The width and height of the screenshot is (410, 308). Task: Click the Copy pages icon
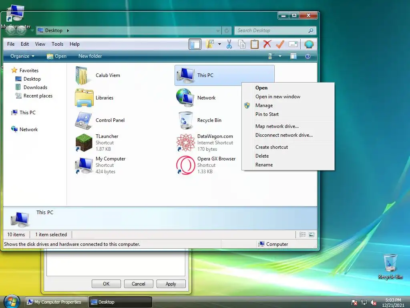click(242, 44)
